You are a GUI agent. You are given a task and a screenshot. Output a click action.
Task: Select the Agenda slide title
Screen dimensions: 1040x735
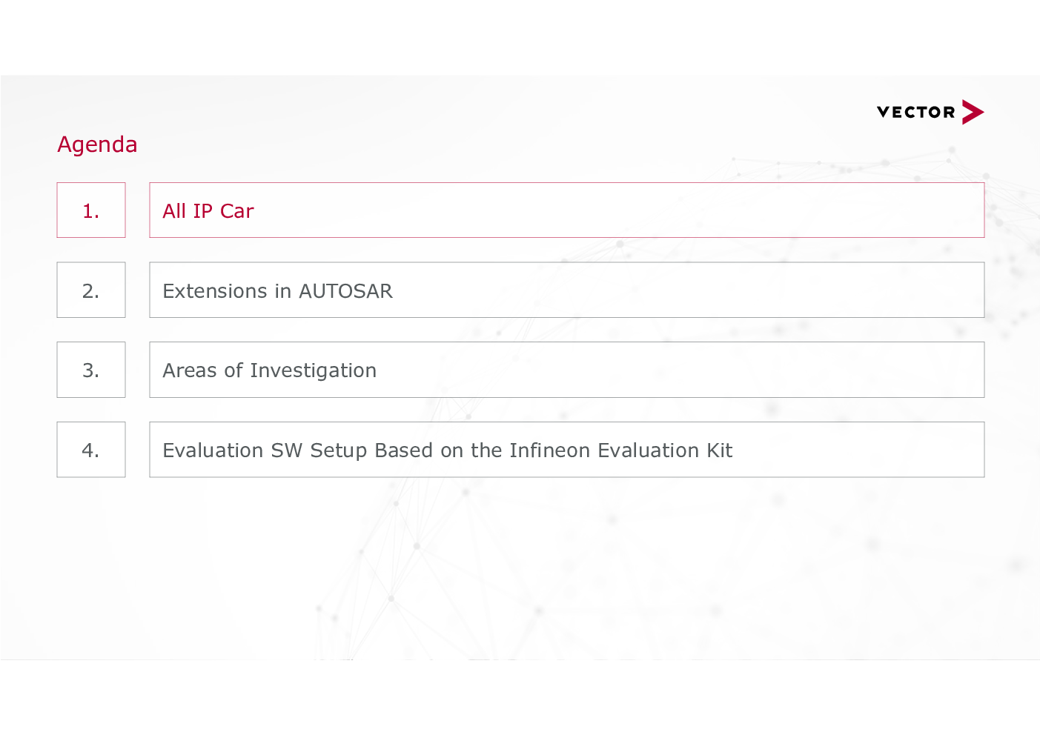click(97, 144)
